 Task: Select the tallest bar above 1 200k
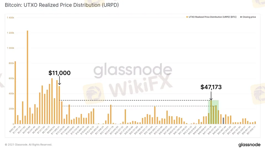click(27, 77)
